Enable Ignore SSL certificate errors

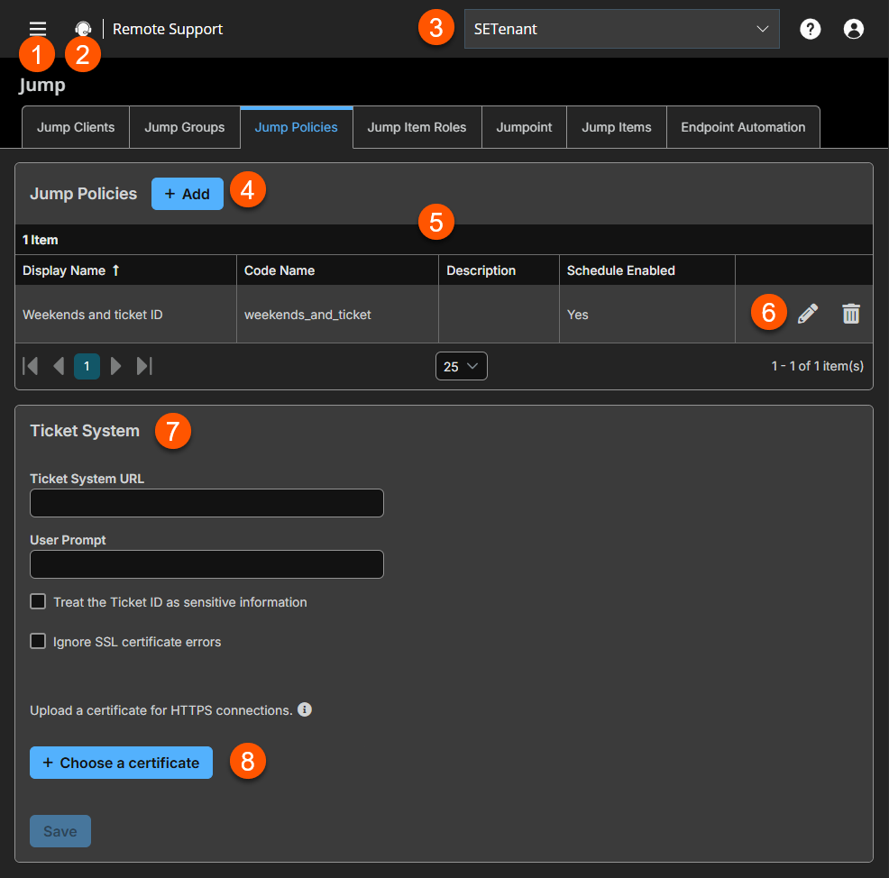pos(38,641)
